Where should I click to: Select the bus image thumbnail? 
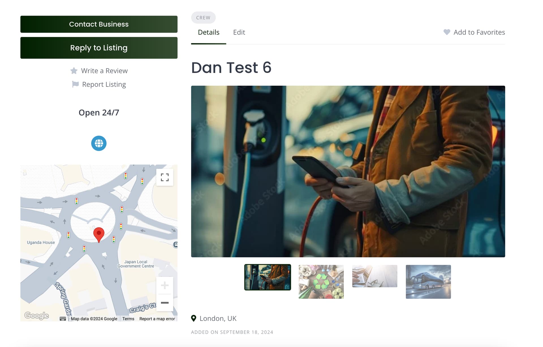(x=428, y=282)
